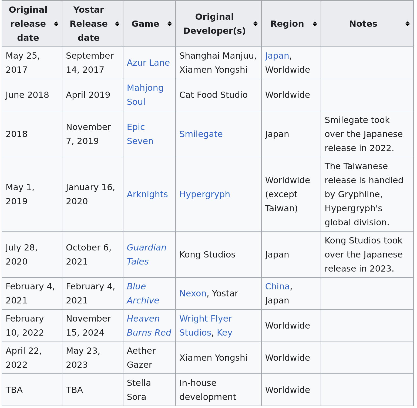
Task: Follow the Hypergryph developer link
Action: (205, 194)
